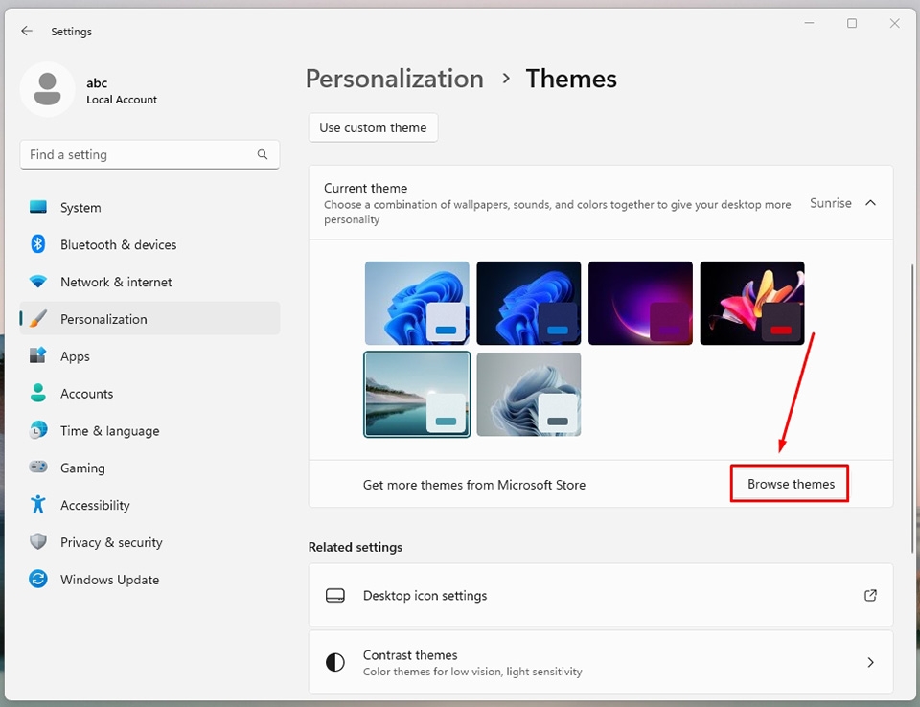The height and width of the screenshot is (707, 920).
Task: Click the Accessibility figure icon
Action: (x=38, y=505)
